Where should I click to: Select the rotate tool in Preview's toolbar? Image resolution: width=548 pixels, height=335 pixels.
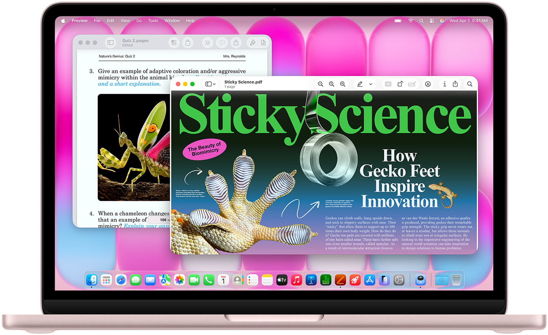[x=400, y=84]
